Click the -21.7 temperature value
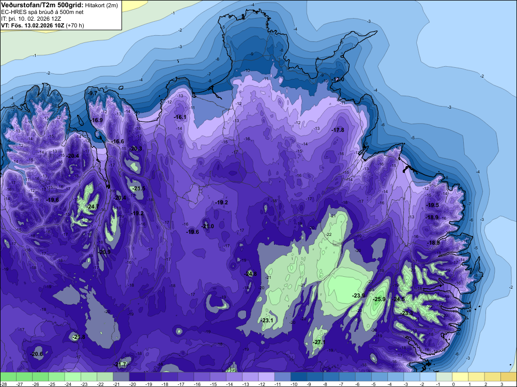 120,365
